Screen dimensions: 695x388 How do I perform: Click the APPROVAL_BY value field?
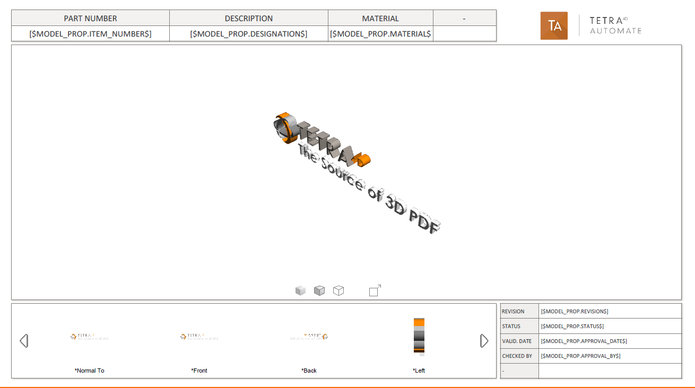click(x=610, y=356)
